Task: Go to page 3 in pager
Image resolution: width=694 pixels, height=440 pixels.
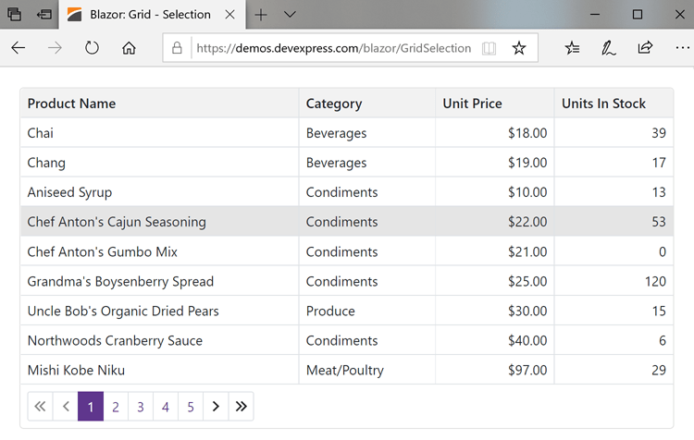Action: [x=140, y=407]
